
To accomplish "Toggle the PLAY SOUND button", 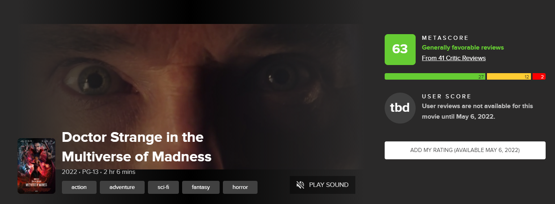I will (322, 185).
